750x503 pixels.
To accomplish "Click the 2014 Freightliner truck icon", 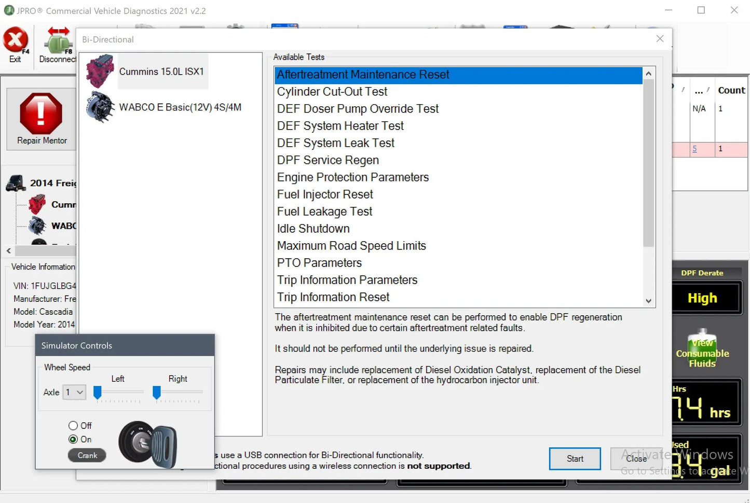I will pos(16,183).
